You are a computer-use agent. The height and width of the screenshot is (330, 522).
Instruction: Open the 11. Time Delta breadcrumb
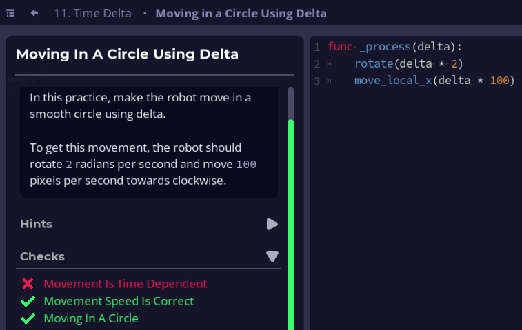93,13
